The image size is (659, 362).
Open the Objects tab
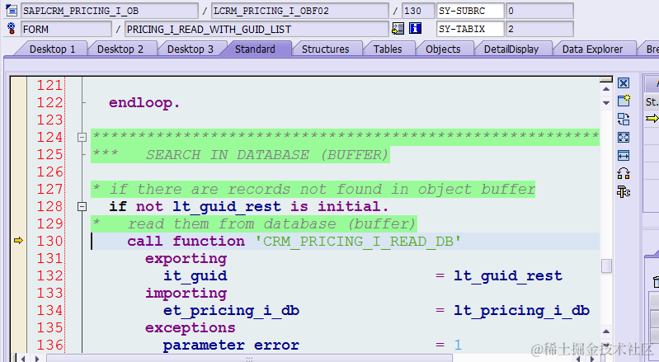[443, 49]
